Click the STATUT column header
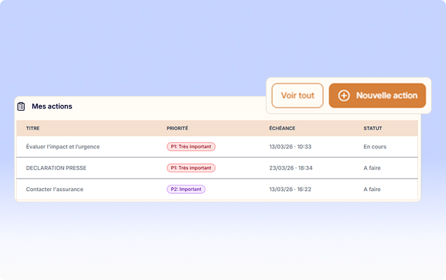Image resolution: width=446 pixels, height=280 pixels. point(372,129)
